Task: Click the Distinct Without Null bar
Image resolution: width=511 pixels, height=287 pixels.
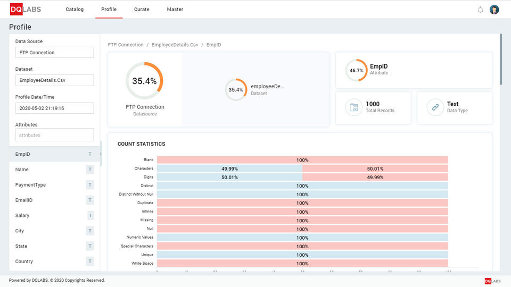Action: point(302,195)
